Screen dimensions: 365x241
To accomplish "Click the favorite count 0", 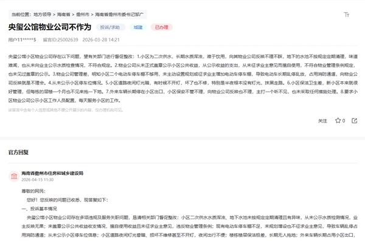I will [344, 121].
